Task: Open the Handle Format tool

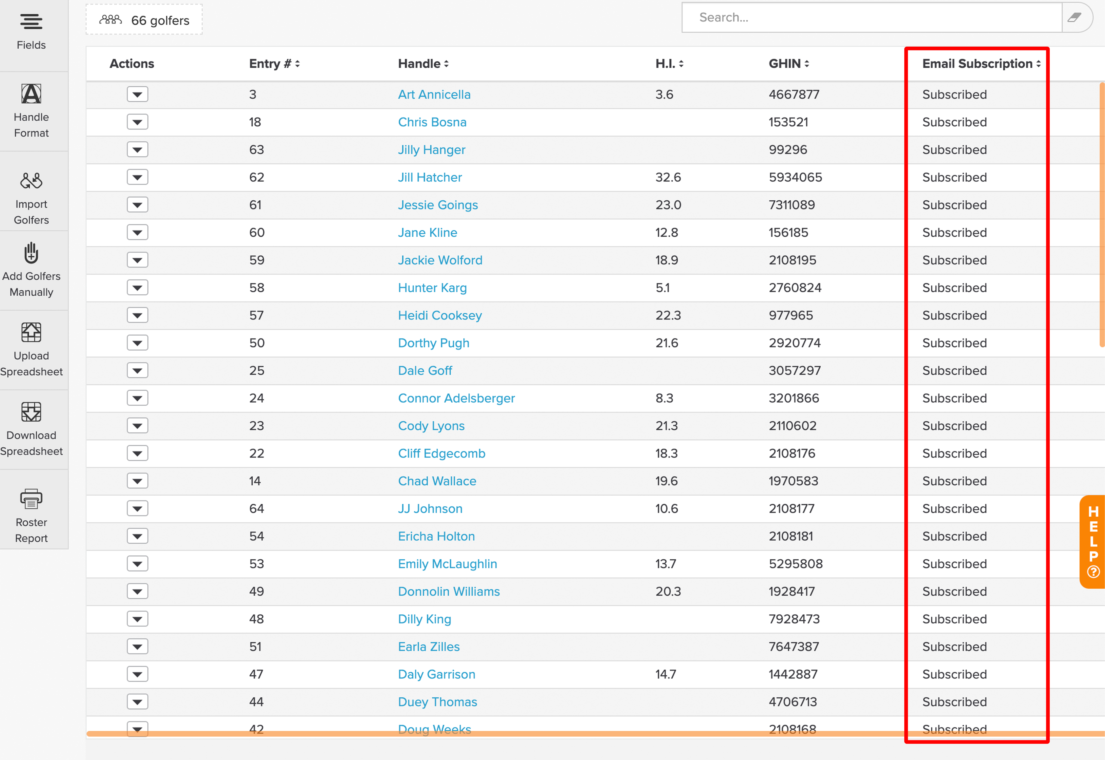Action: [x=31, y=111]
